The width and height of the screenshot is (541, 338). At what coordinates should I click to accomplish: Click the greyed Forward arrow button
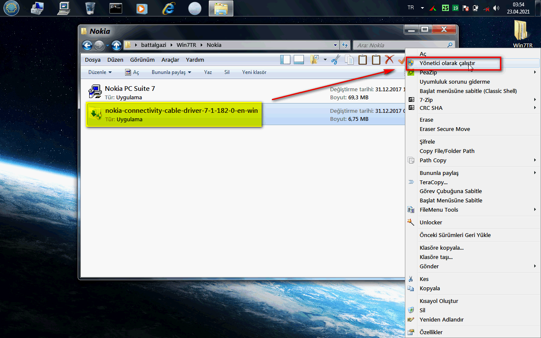99,45
